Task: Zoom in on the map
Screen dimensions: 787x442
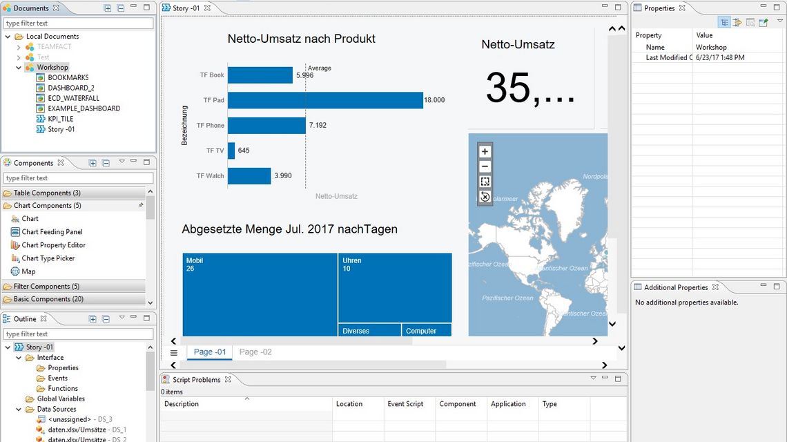Action: [x=485, y=151]
